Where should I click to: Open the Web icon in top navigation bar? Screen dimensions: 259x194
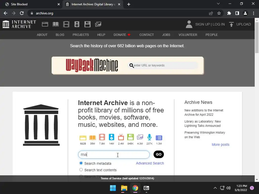coord(45,24)
